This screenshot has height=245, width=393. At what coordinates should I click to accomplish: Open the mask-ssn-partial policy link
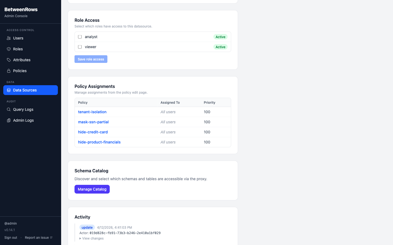pyautogui.click(x=93, y=122)
